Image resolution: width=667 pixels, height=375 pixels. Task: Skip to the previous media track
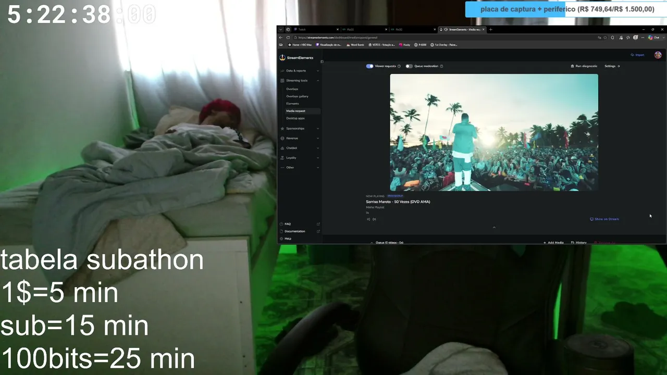click(x=368, y=219)
